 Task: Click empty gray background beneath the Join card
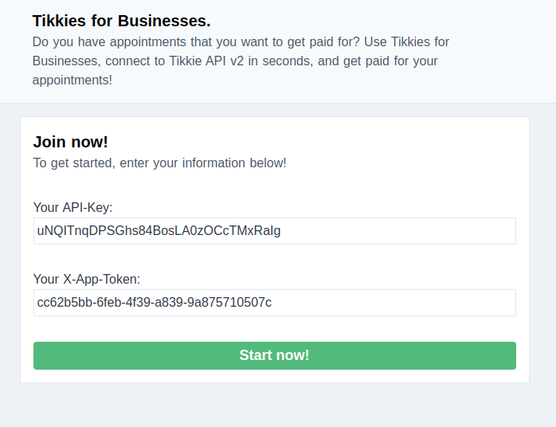click(x=275, y=405)
